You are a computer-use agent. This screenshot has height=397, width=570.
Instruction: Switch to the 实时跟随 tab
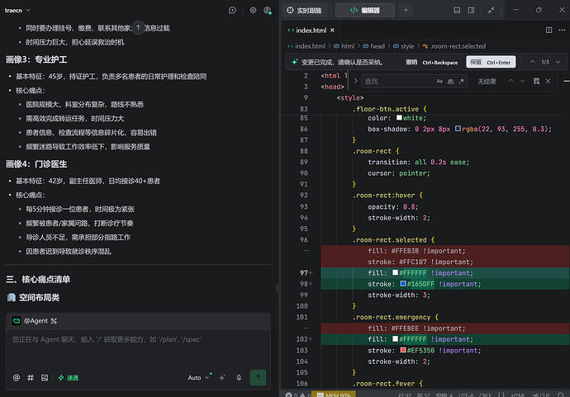click(x=304, y=10)
